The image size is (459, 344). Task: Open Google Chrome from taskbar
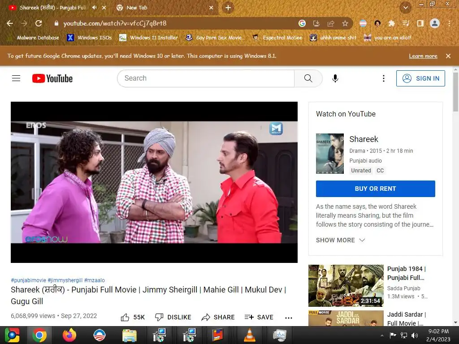click(39, 335)
